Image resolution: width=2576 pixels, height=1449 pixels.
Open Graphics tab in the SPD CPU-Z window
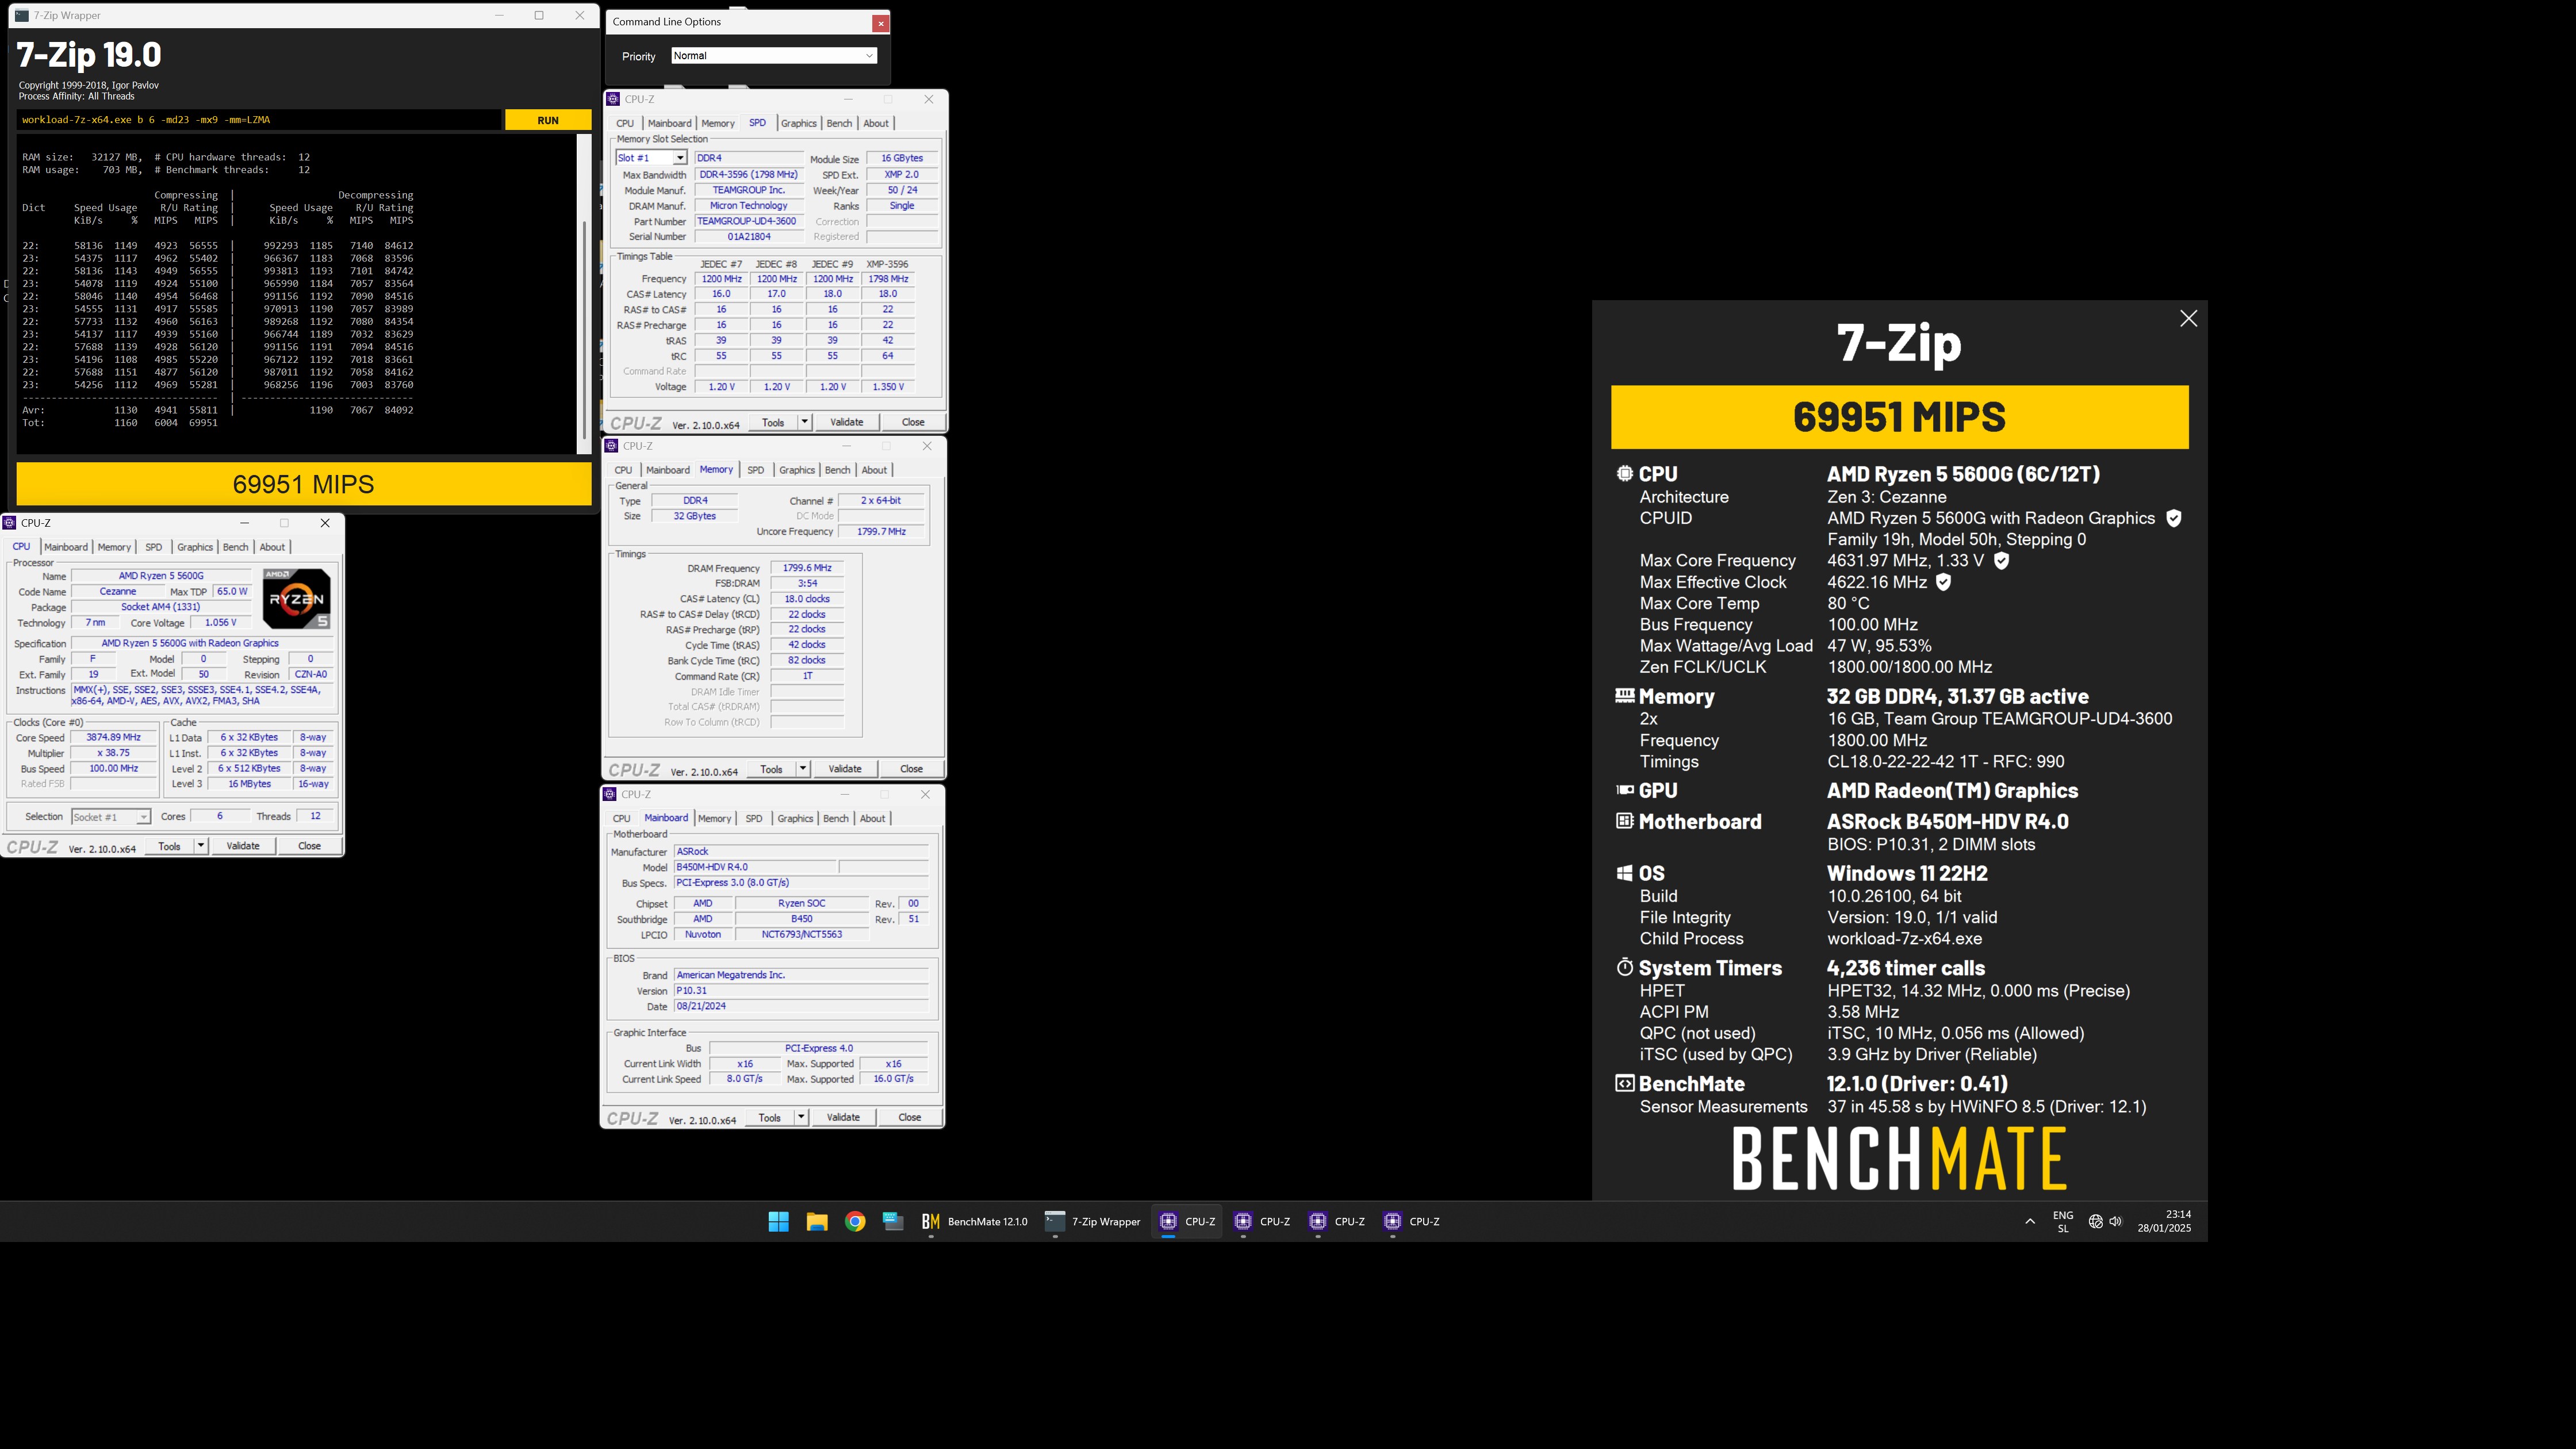[798, 123]
